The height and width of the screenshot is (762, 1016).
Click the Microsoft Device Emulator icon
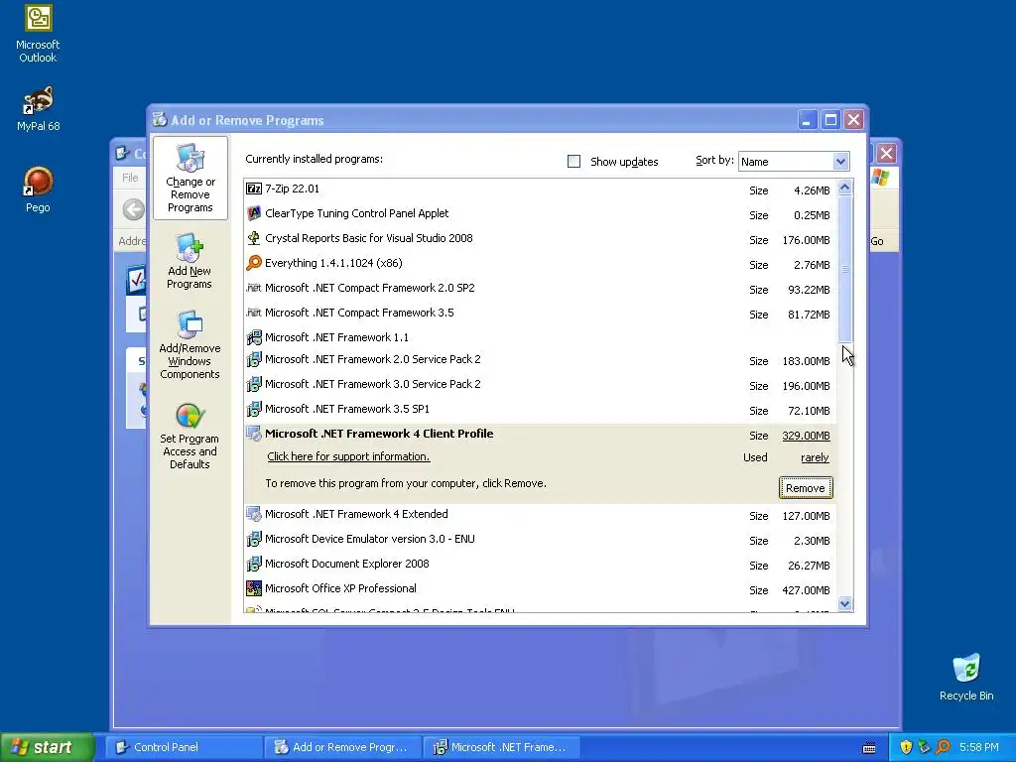[x=254, y=539]
